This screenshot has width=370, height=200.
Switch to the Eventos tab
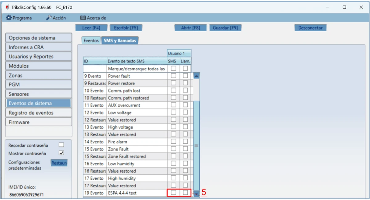91,40
